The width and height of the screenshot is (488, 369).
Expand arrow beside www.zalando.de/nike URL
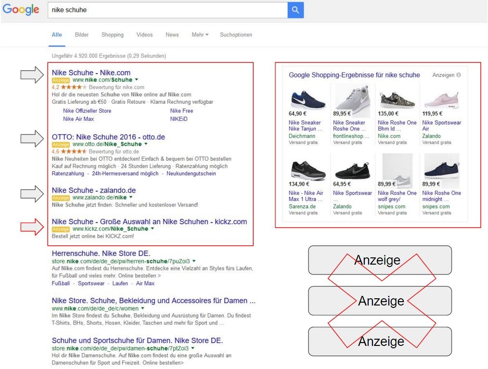pyautogui.click(x=131, y=197)
